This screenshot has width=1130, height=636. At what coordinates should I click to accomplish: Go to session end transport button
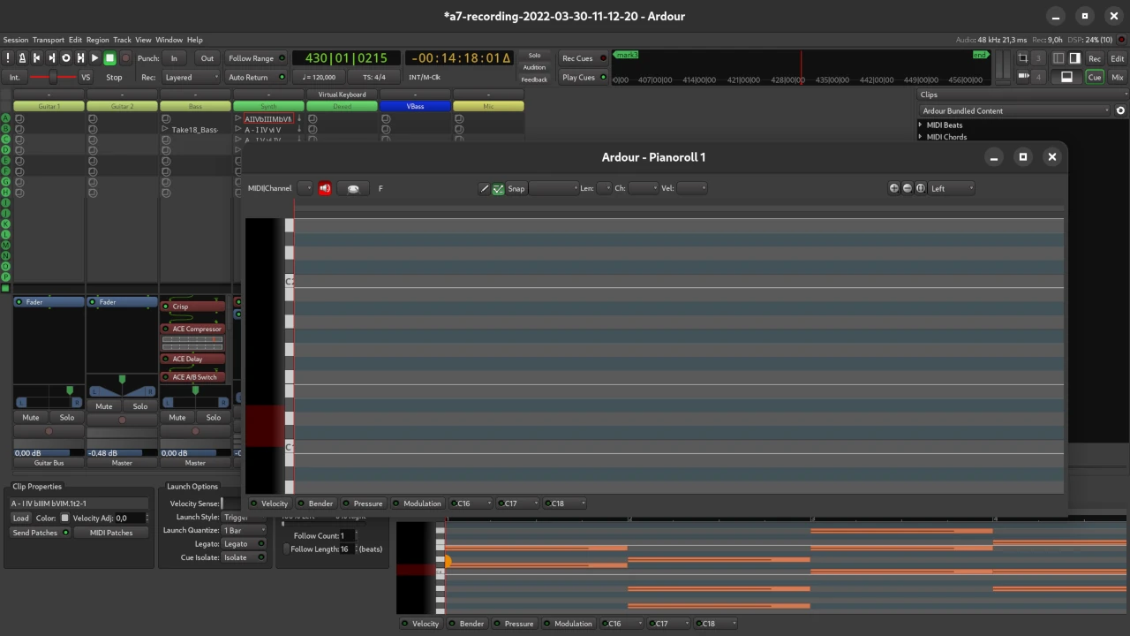[51, 58]
